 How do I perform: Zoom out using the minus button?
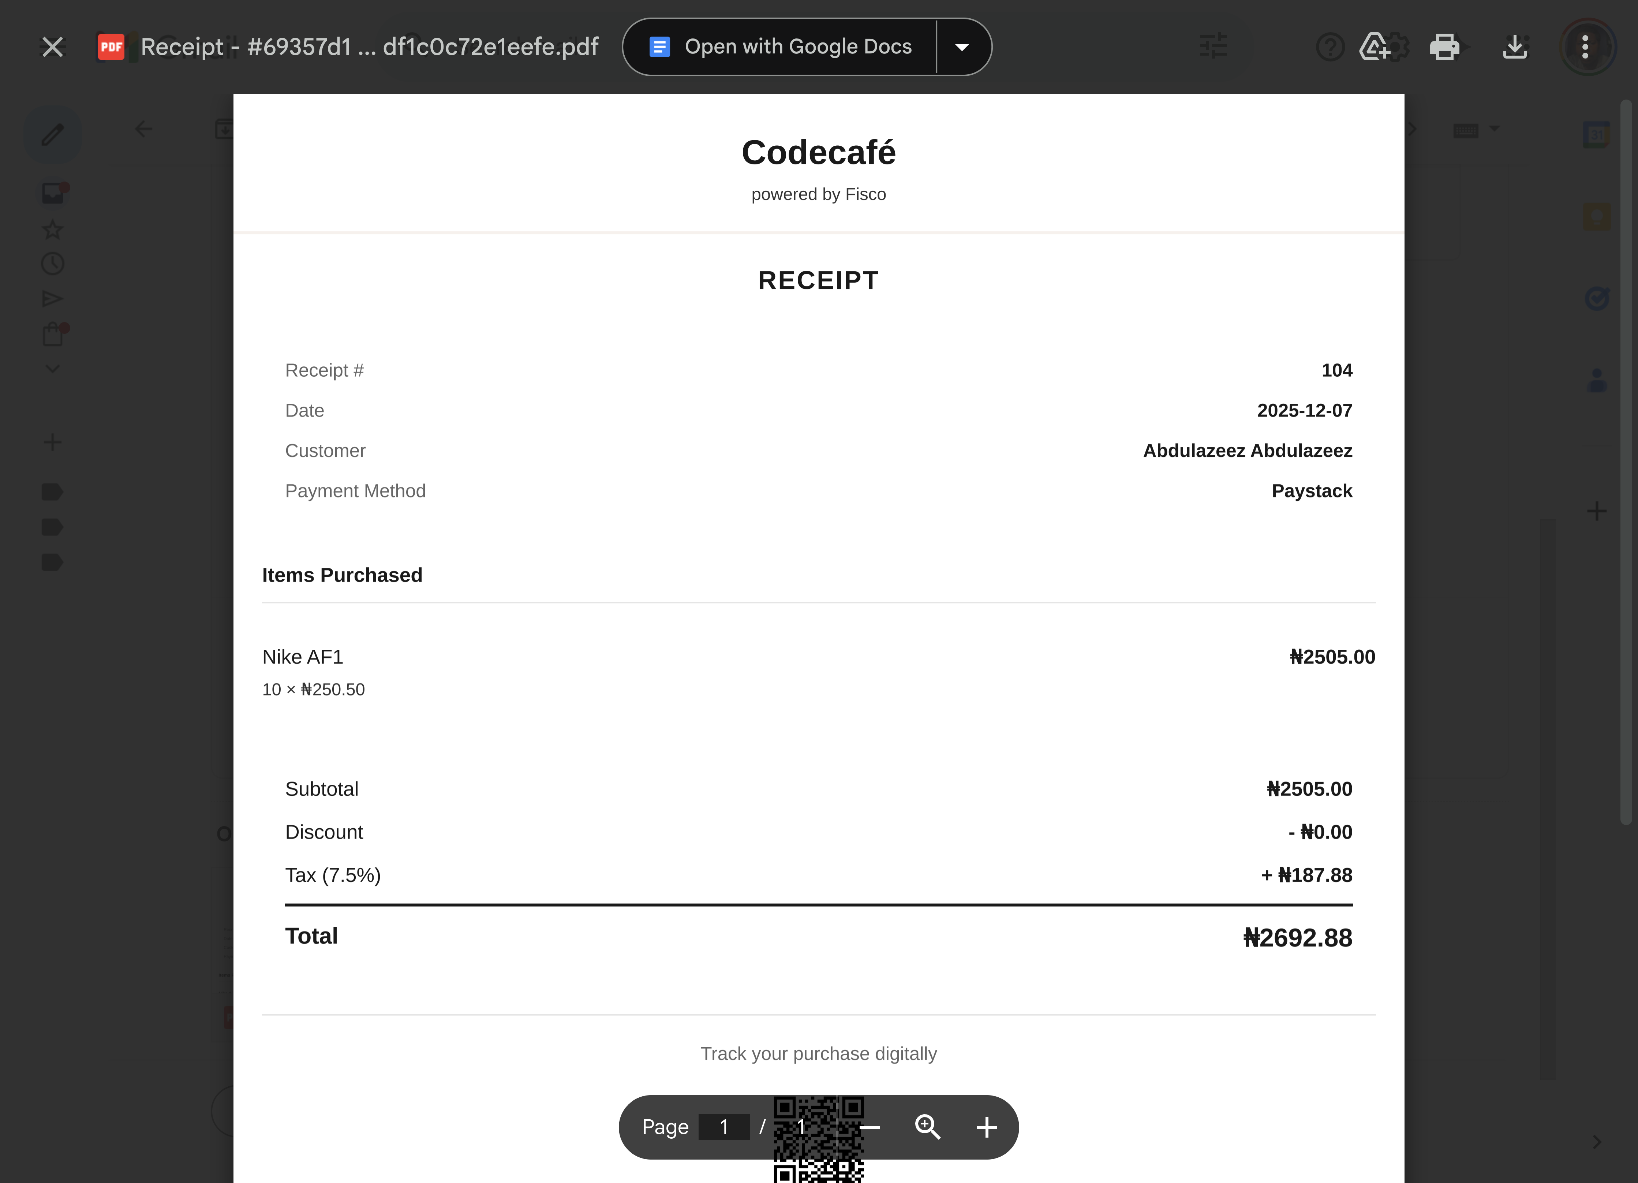pyautogui.click(x=870, y=1127)
